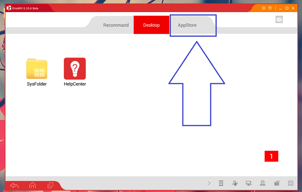Maximize the Droid4X window
302x192 pixels.
point(287,8)
